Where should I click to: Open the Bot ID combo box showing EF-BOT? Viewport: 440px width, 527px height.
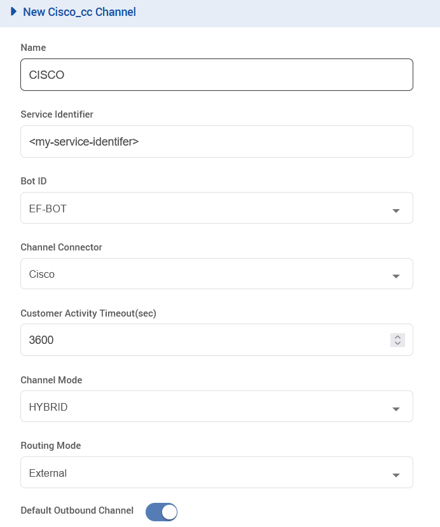(x=203, y=208)
